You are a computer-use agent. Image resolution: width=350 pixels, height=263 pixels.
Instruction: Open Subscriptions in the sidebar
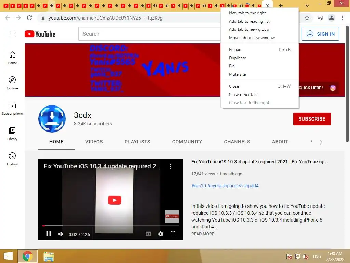(x=12, y=109)
